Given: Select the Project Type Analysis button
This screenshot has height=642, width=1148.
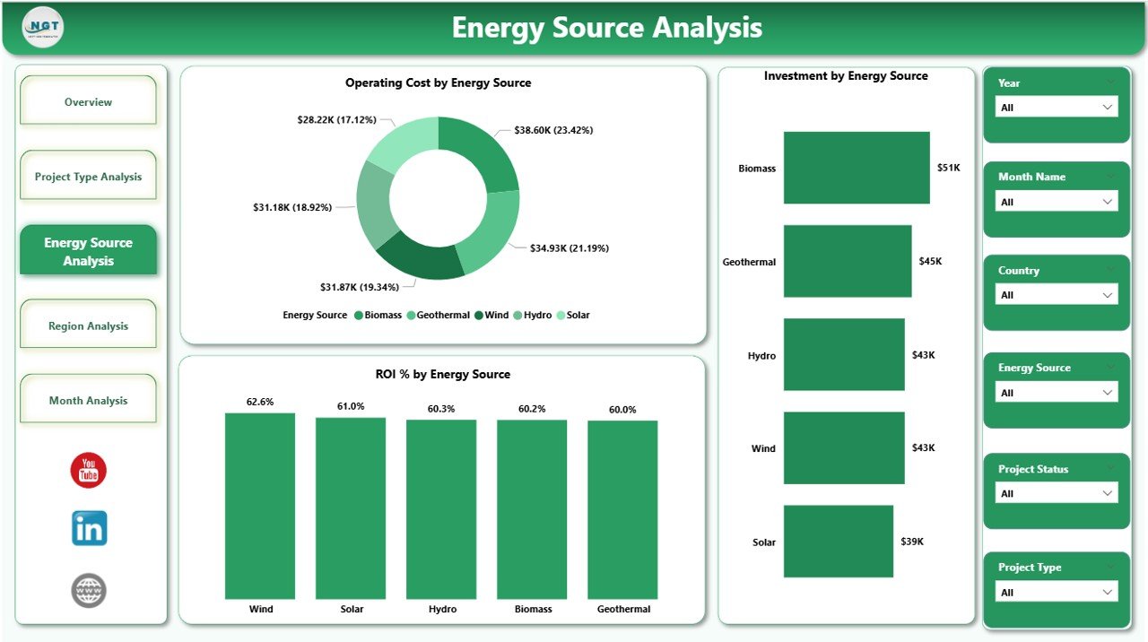Looking at the screenshot, I should tap(88, 177).
